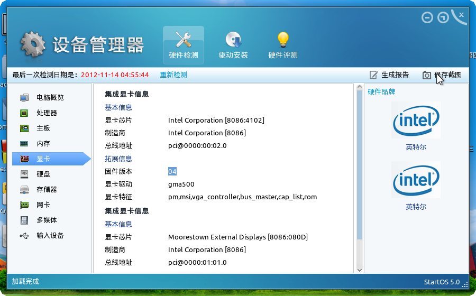Viewport: 476px width, 296px height.
Task: Click the gear logo of 设备管理器
Action: [33, 44]
